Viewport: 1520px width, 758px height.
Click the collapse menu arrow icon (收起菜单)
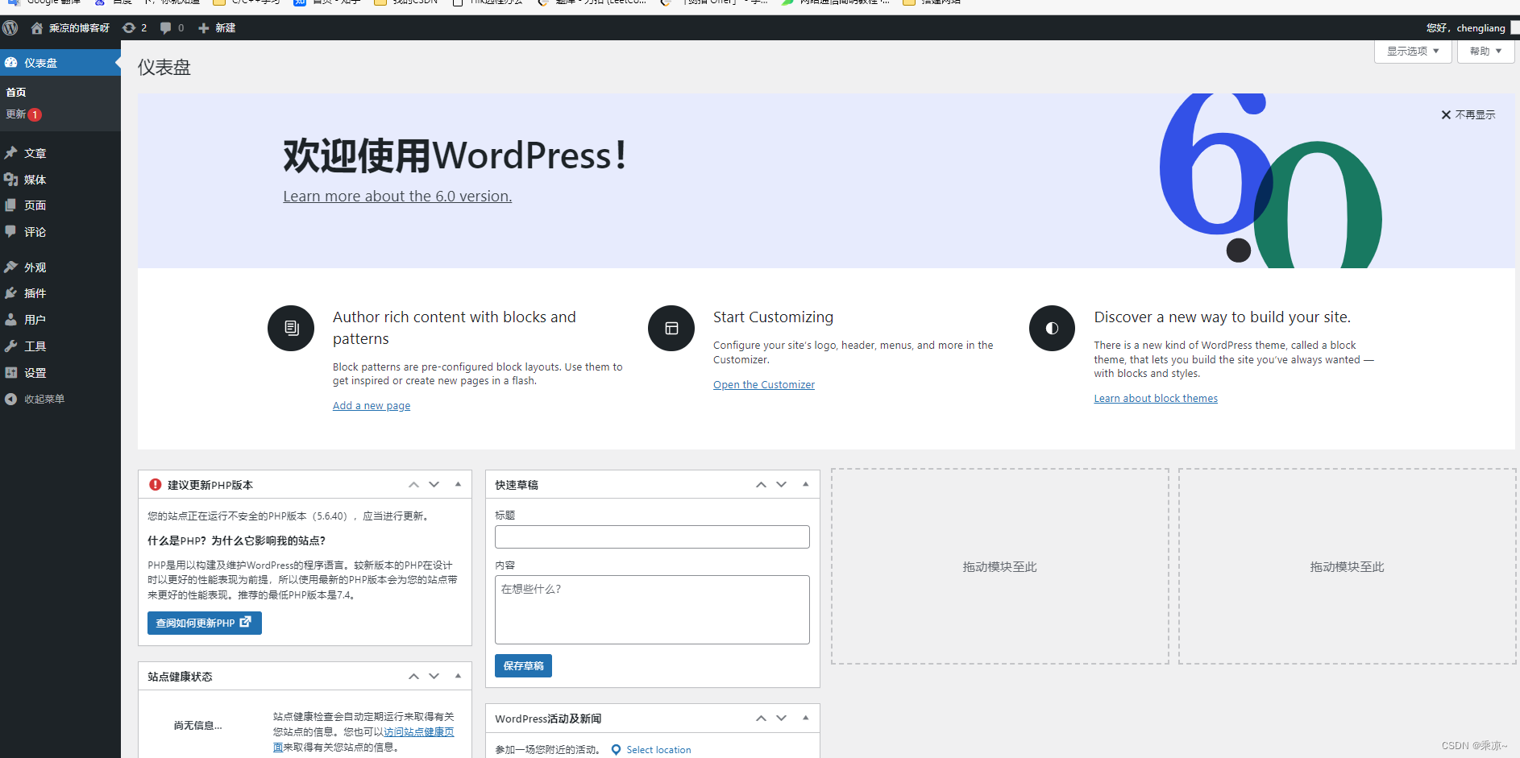pos(11,399)
